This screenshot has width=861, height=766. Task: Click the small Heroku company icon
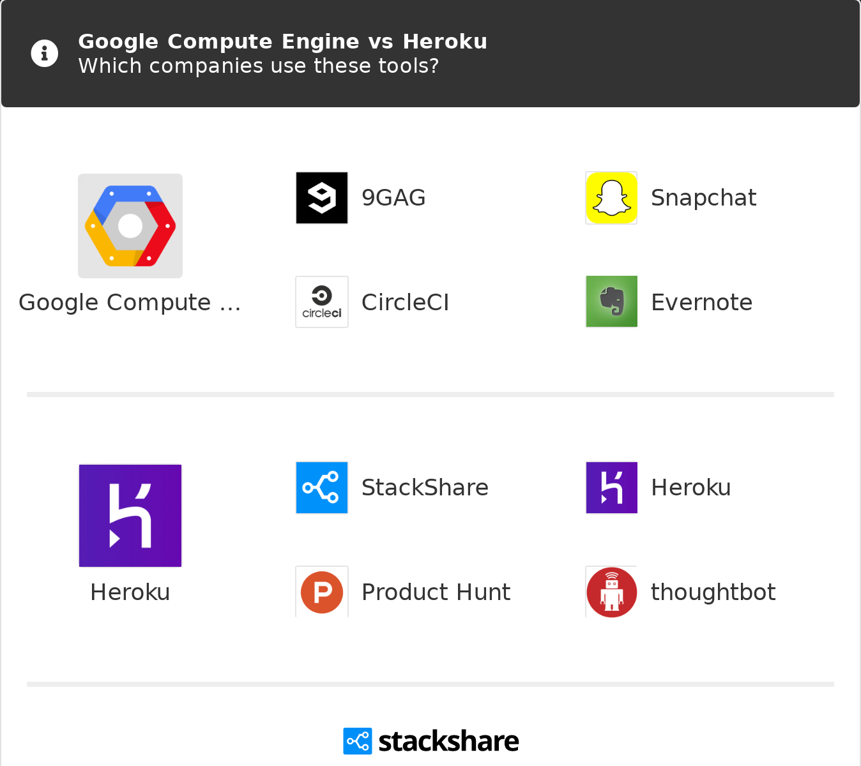point(611,488)
